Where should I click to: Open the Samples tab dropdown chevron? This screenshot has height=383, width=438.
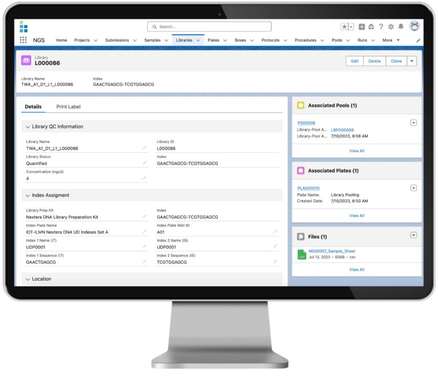click(x=167, y=40)
